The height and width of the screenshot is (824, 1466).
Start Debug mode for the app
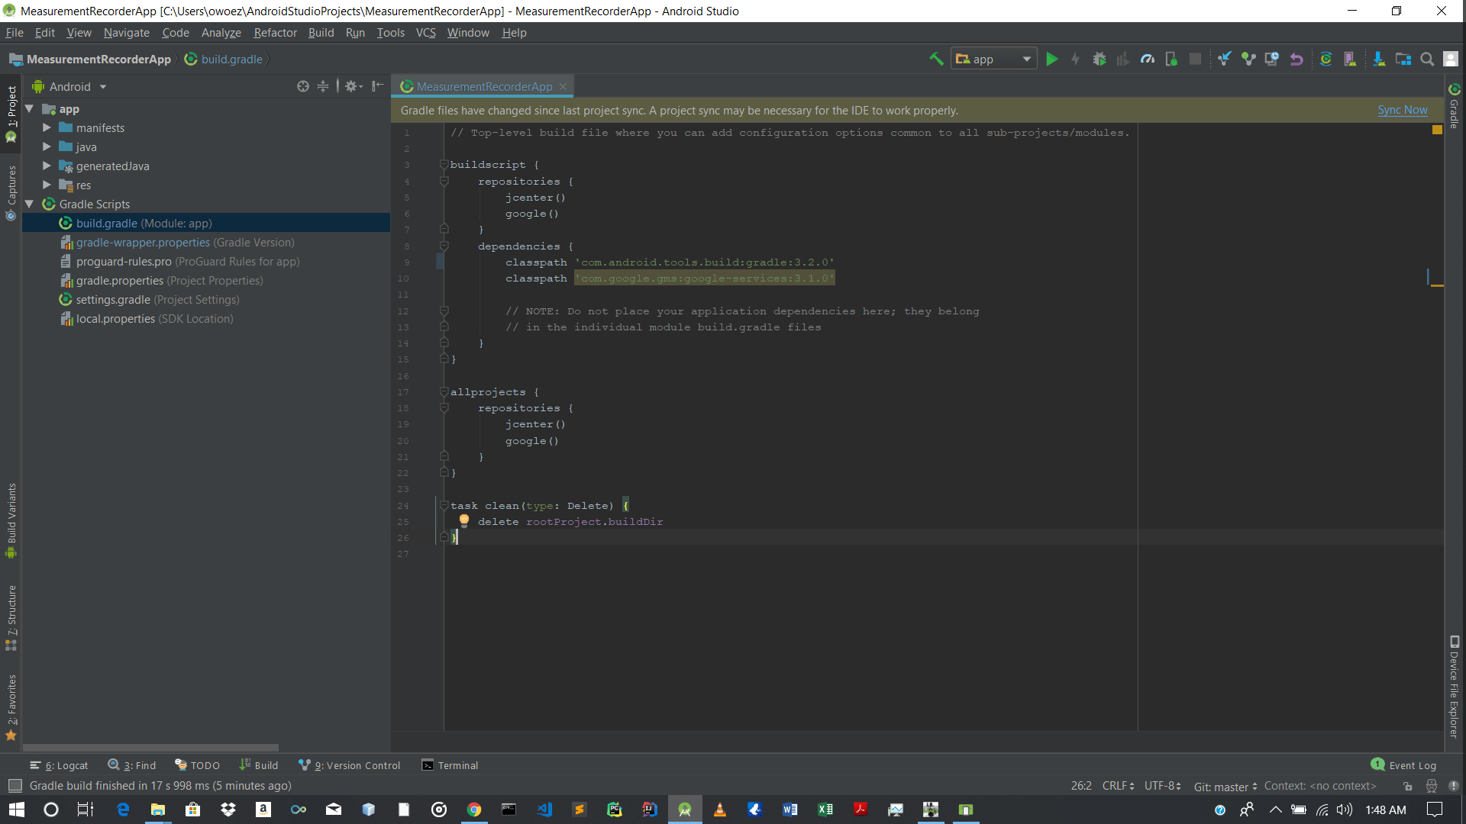(1099, 59)
